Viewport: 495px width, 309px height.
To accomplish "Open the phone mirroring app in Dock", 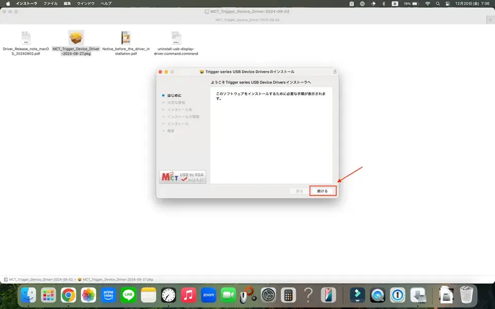I will tap(328, 296).
